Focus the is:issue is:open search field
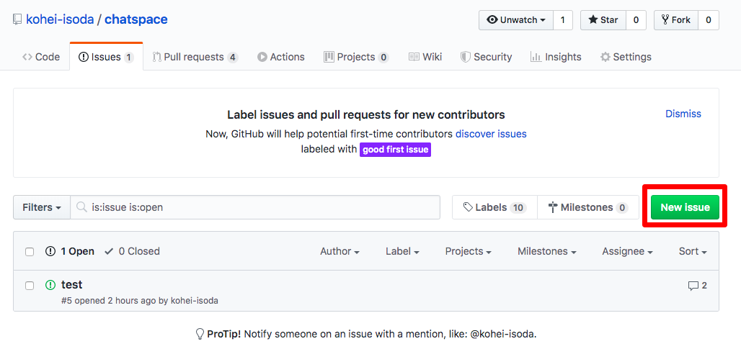The height and width of the screenshot is (349, 741). click(x=259, y=207)
